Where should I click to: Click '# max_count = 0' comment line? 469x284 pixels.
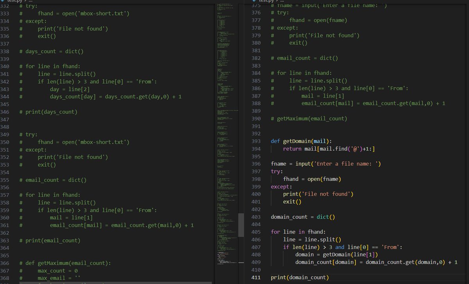[x=48, y=271]
